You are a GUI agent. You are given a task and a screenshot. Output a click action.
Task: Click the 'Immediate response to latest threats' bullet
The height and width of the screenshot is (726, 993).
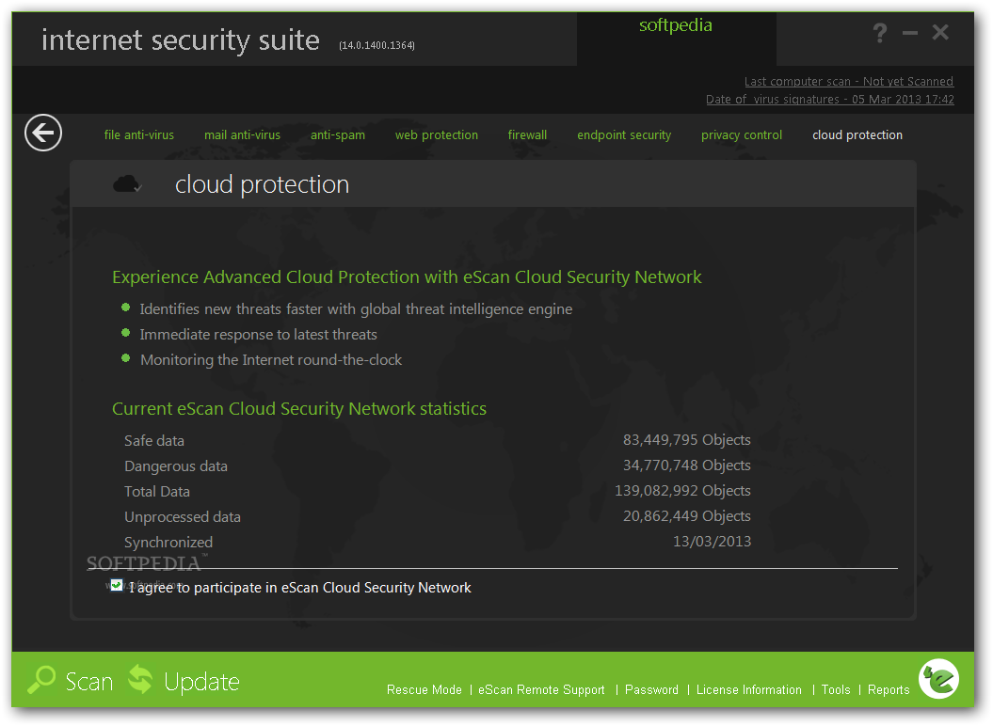point(258,334)
